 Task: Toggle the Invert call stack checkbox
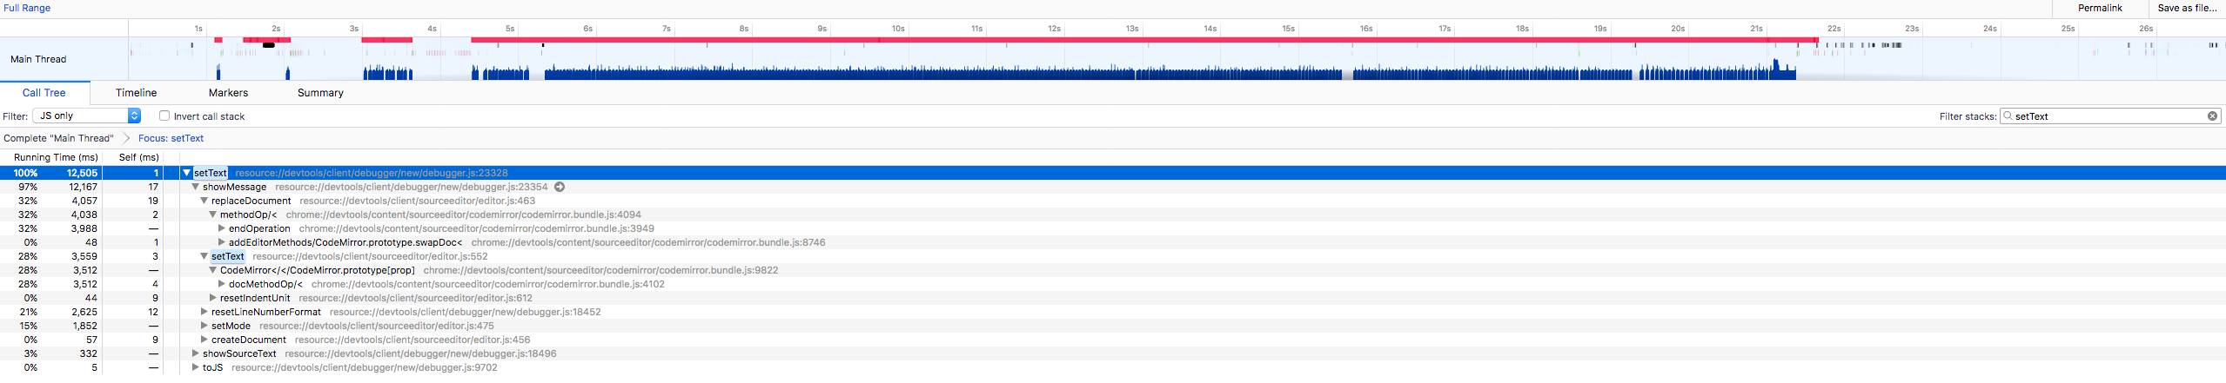pos(164,116)
